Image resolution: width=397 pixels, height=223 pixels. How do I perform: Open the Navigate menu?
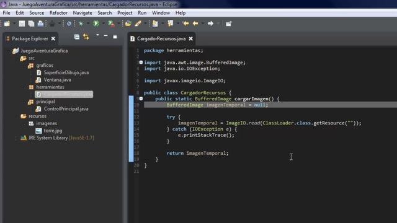[83, 13]
